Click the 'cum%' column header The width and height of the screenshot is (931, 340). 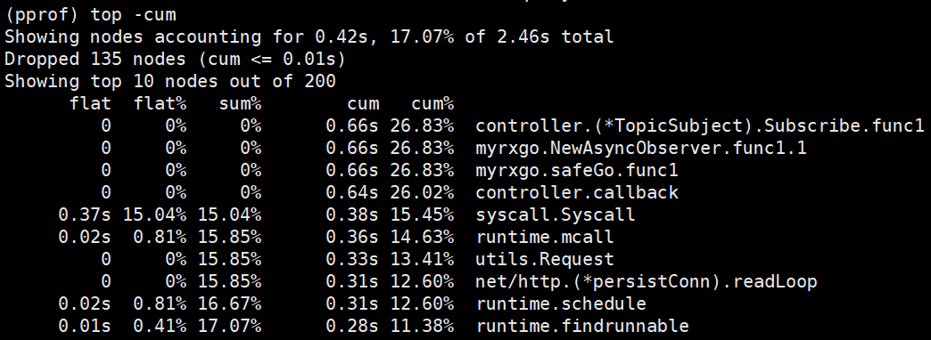click(433, 103)
